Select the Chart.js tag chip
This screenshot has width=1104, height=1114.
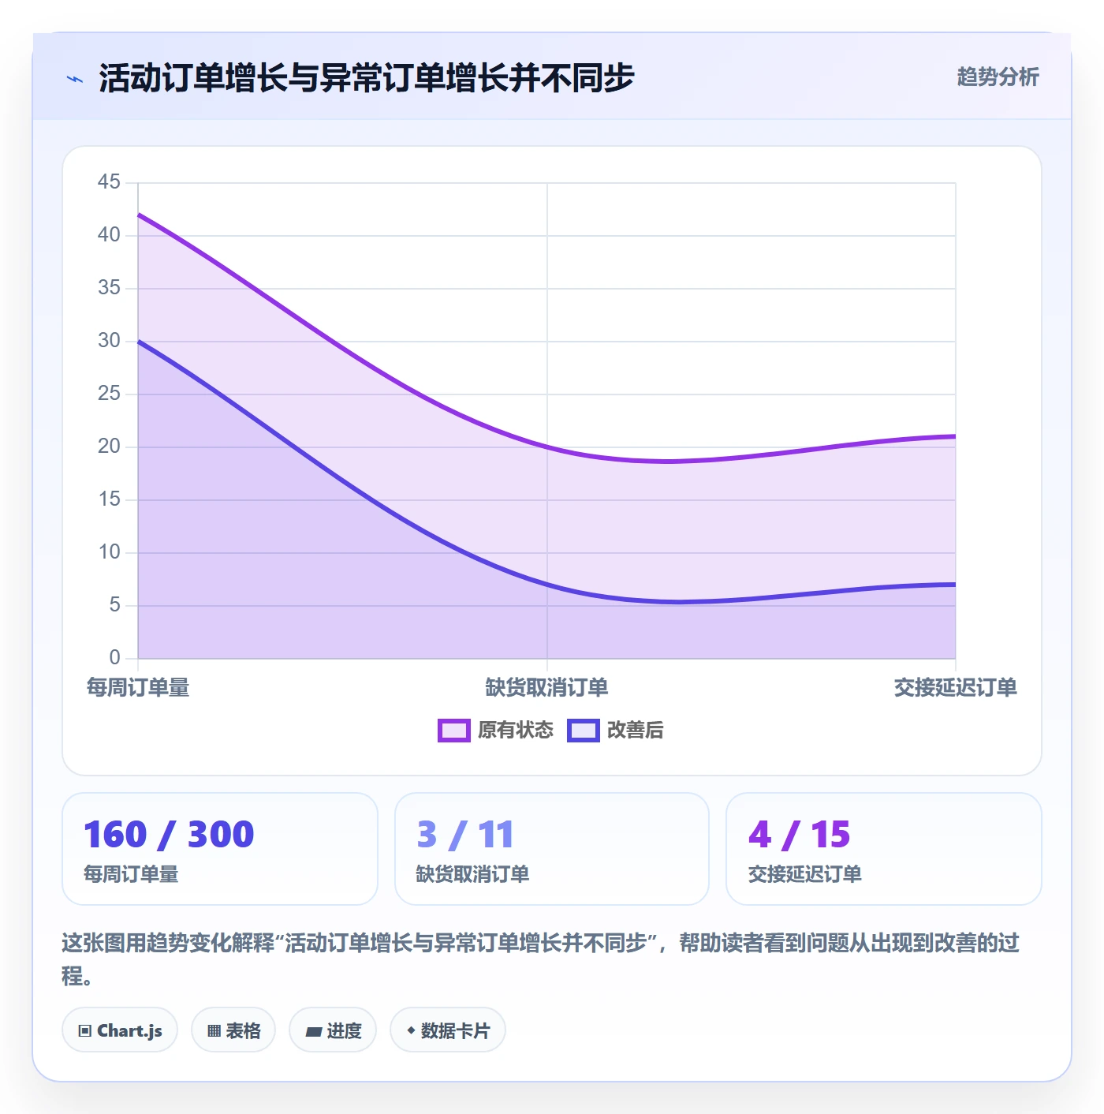[x=120, y=1030]
